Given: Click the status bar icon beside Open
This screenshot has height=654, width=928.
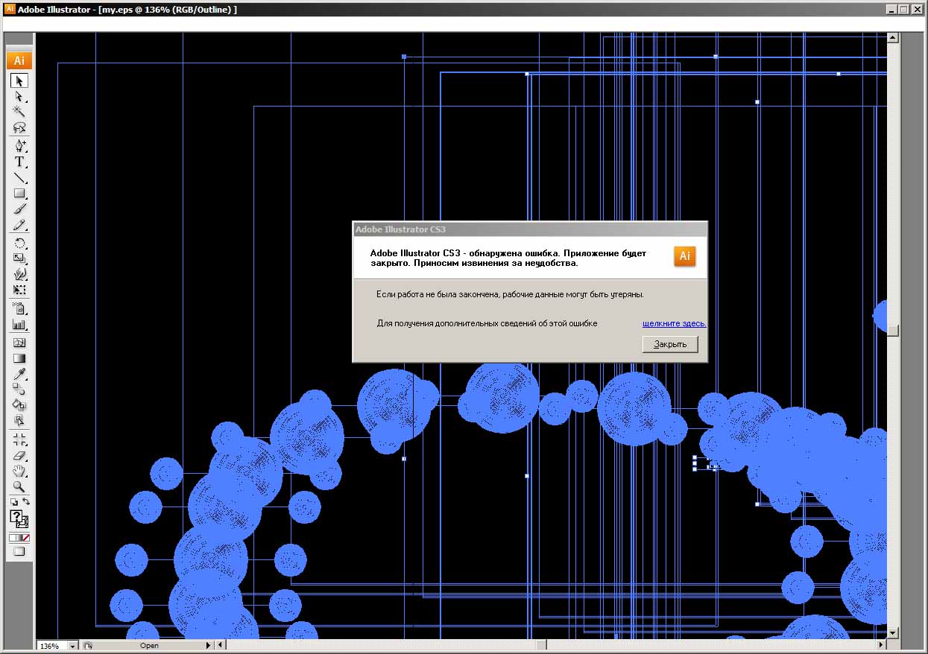Looking at the screenshot, I should [x=88, y=646].
